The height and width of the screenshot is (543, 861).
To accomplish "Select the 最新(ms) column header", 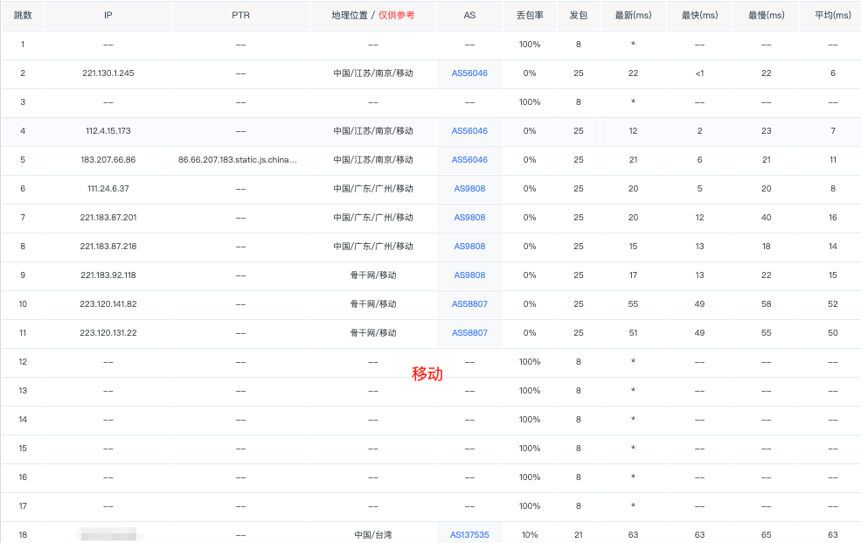I will coord(633,16).
